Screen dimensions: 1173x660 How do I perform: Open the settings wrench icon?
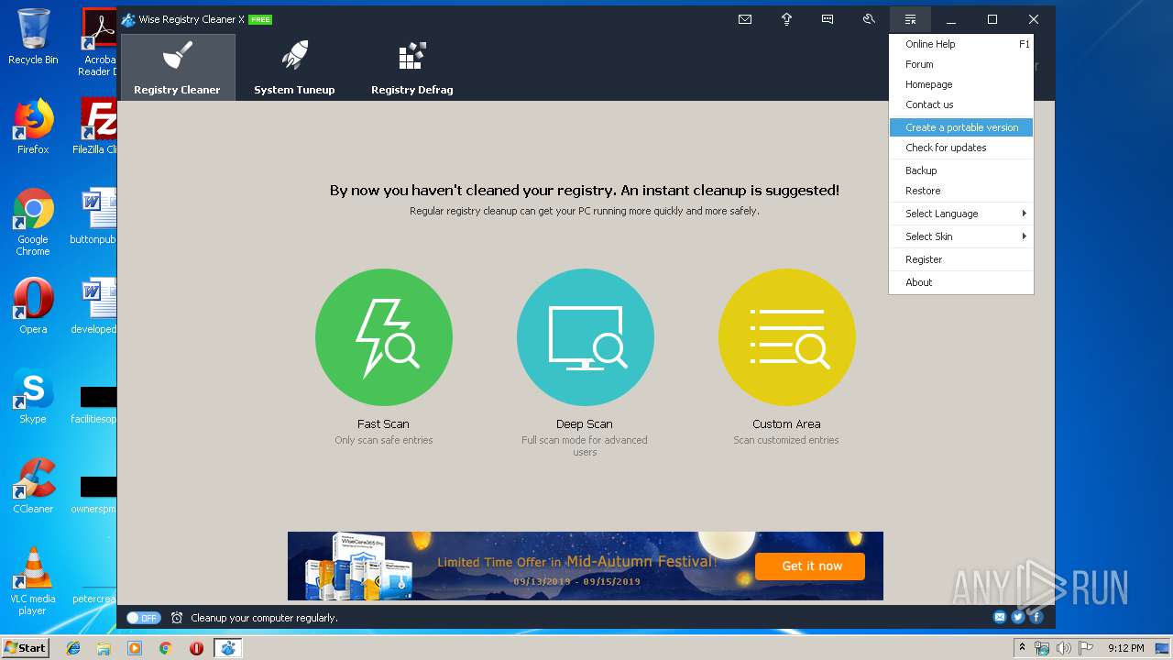pyautogui.click(x=869, y=19)
